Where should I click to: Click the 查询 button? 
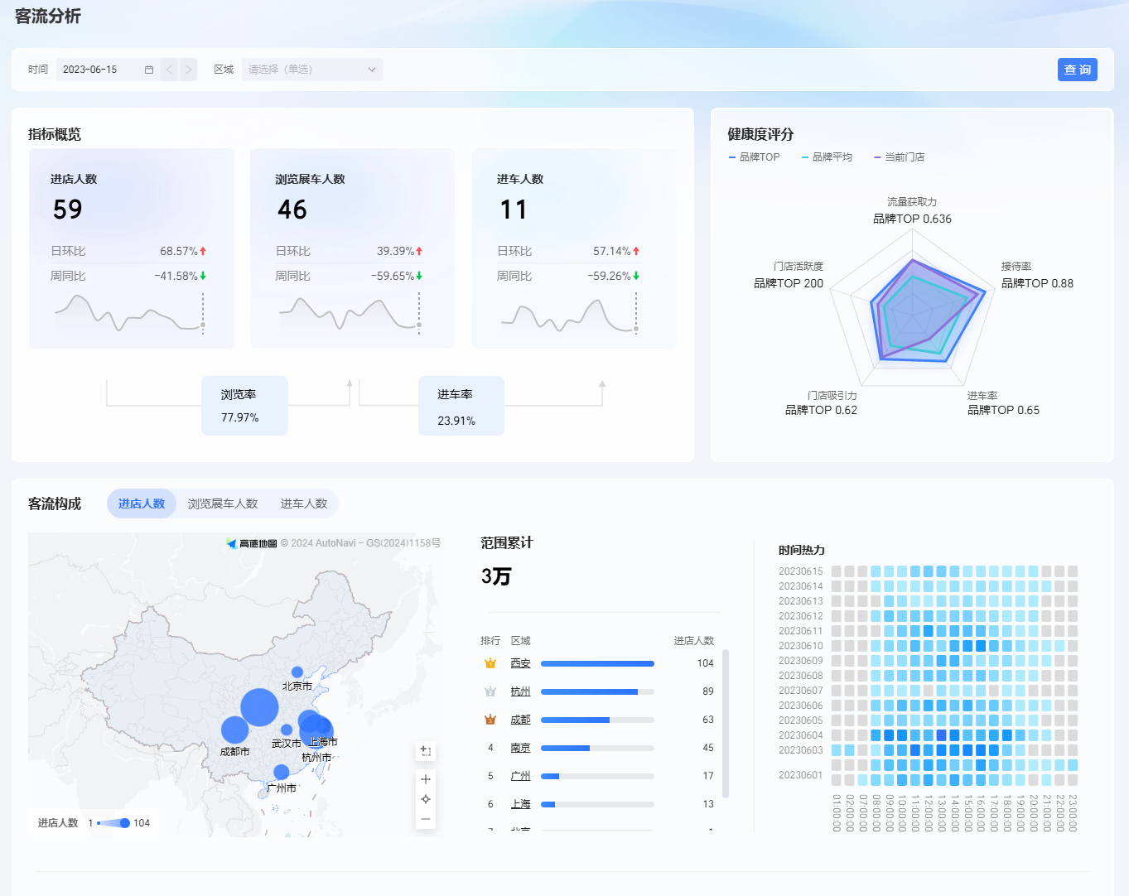point(1078,70)
